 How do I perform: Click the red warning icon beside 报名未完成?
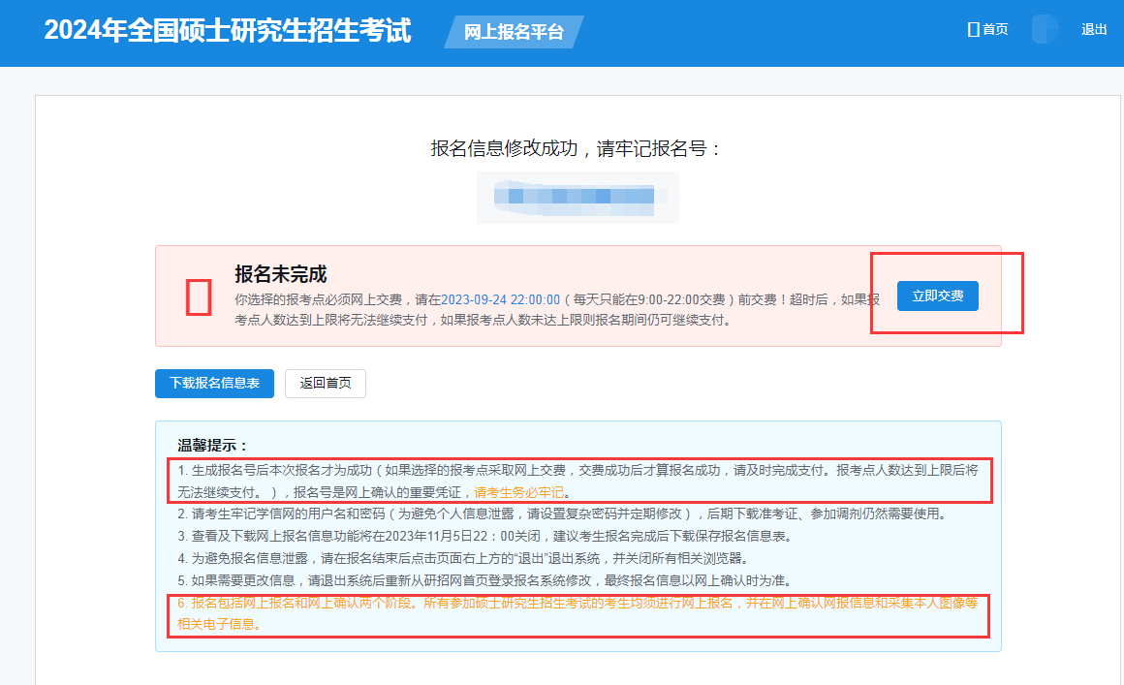(x=199, y=297)
